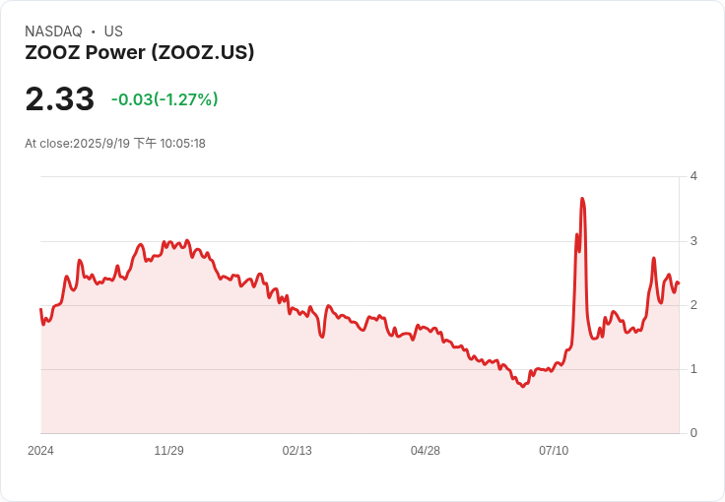This screenshot has width=725, height=502.
Task: Click the 0 price axis label
Action: (x=693, y=433)
